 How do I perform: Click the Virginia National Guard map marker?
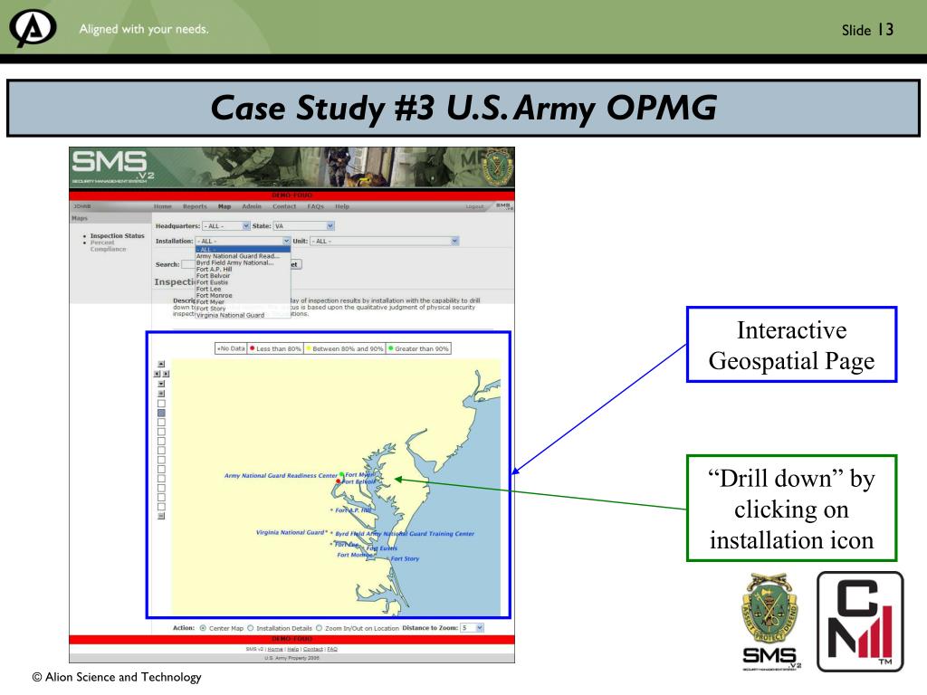coord(326,532)
